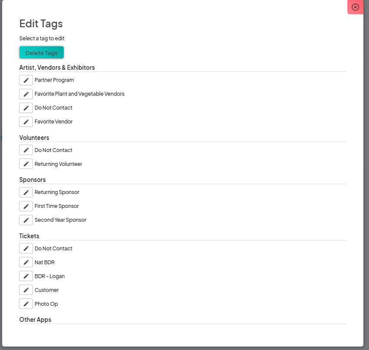The width and height of the screenshot is (369, 350).
Task: Select the edit icon for Returning Sponsor
Action: pos(26,192)
